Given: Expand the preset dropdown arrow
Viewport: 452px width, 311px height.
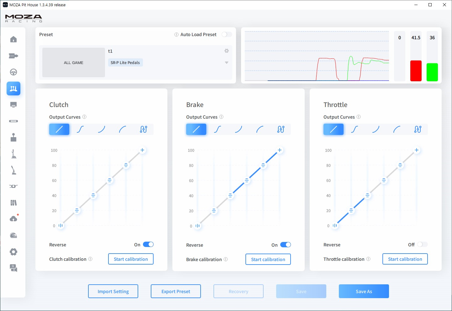Looking at the screenshot, I should pyautogui.click(x=227, y=63).
